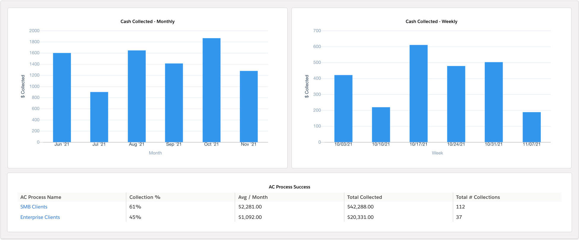The width and height of the screenshot is (579, 240).
Task: Click the Cash Collected - Weekly chart title
Action: coord(431,21)
